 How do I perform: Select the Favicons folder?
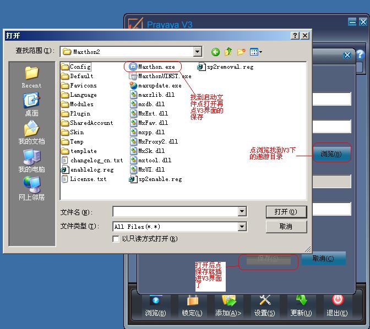[x=79, y=85]
